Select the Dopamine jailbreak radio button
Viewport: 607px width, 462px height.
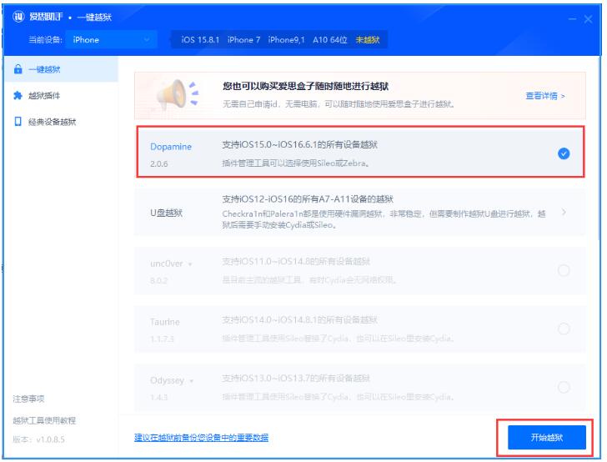pos(563,153)
